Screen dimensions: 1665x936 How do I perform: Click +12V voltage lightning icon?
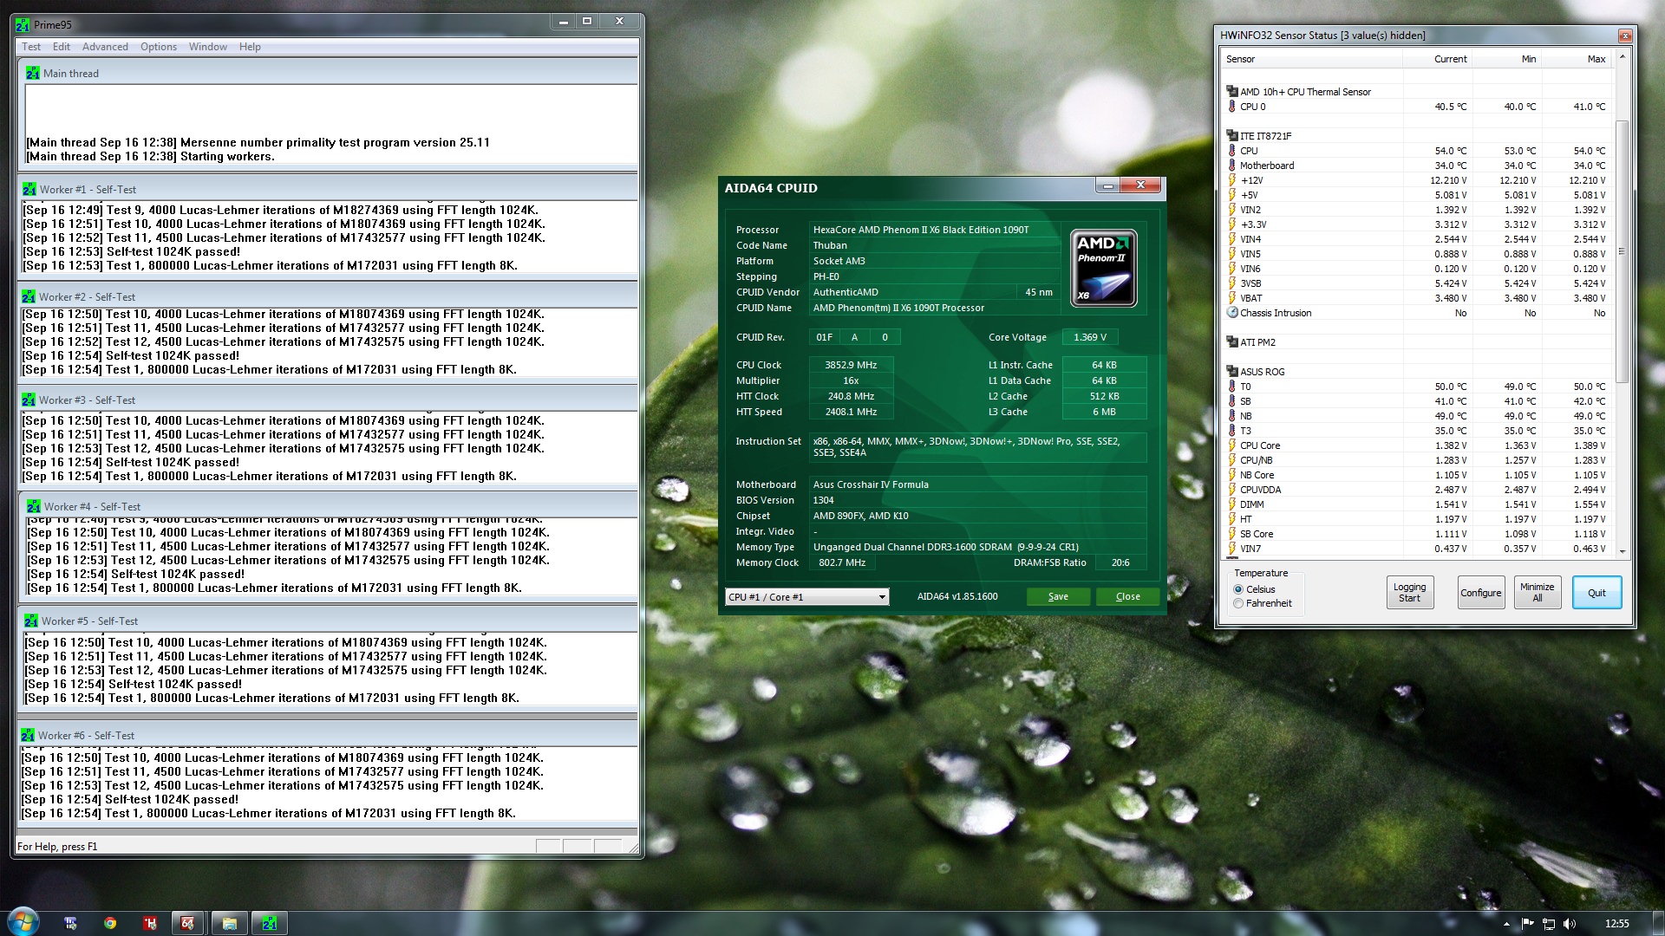tap(1232, 180)
